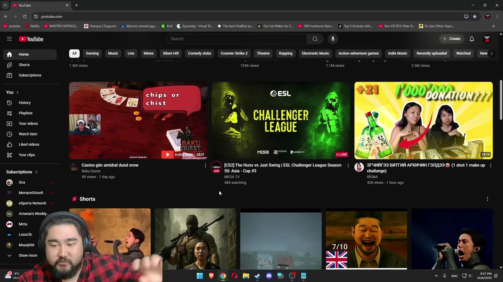Reload the page in Chrome
The height and width of the screenshot is (282, 503).
pyautogui.click(x=24, y=16)
